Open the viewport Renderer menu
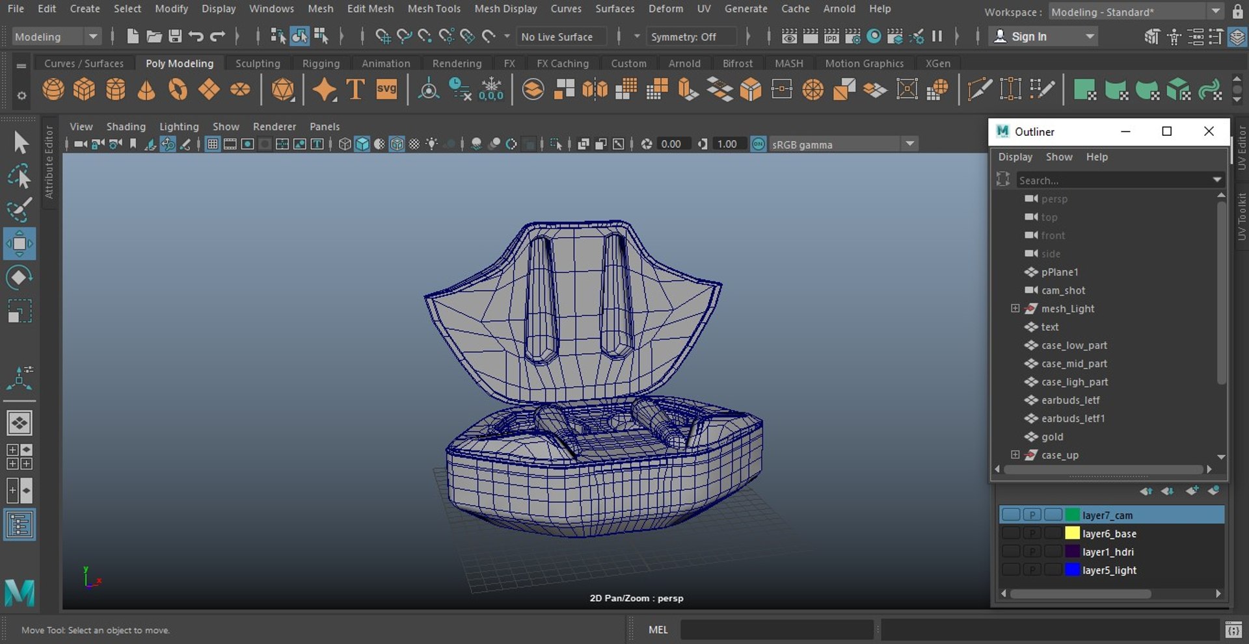This screenshot has height=644, width=1249. click(x=275, y=126)
